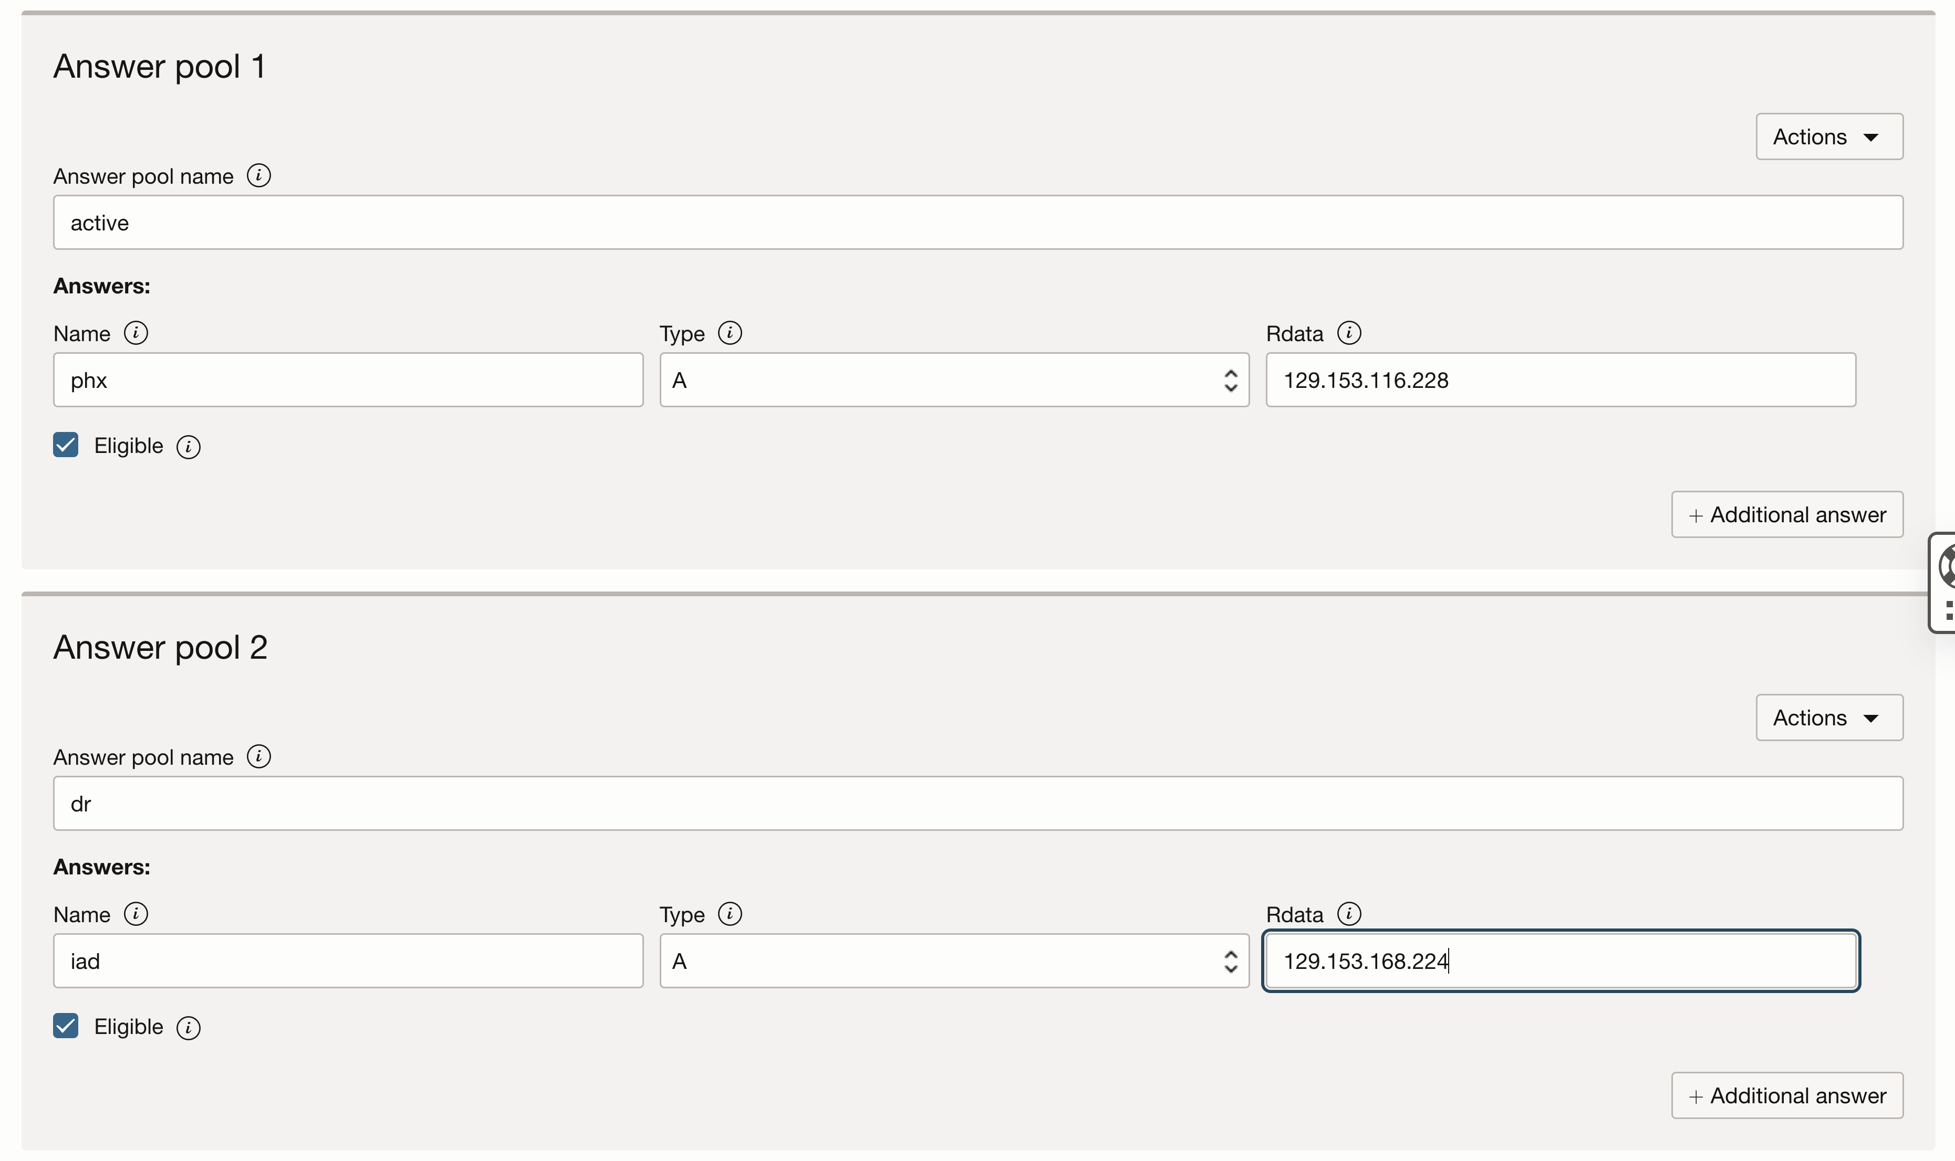1955x1161 pixels.
Task: Click info icon next to Name in pool 1
Action: pyautogui.click(x=136, y=332)
